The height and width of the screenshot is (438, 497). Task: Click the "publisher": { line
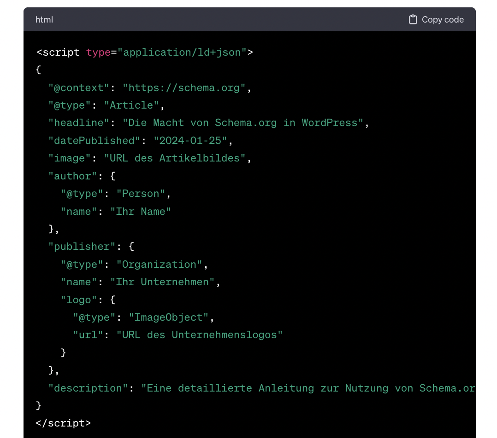[91, 247]
